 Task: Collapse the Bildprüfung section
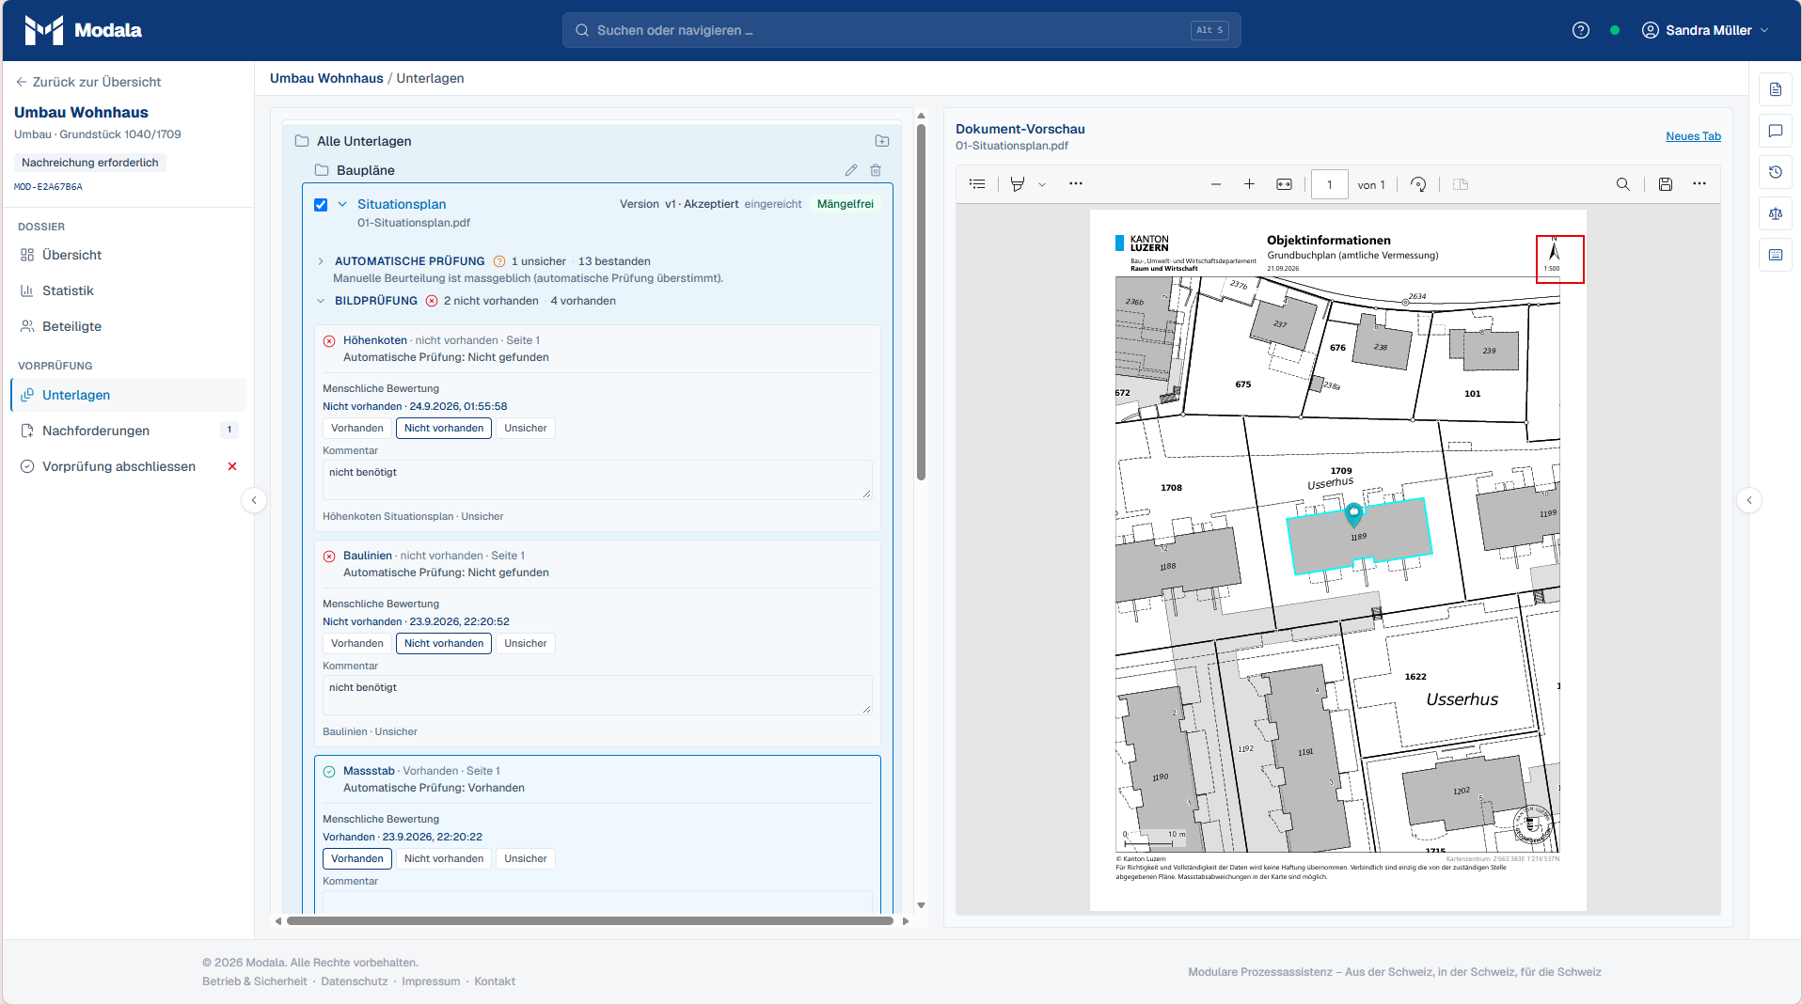[321, 301]
